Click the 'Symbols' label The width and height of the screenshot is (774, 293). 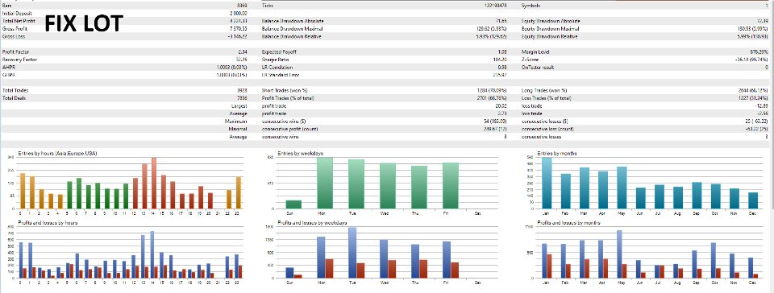pos(530,6)
